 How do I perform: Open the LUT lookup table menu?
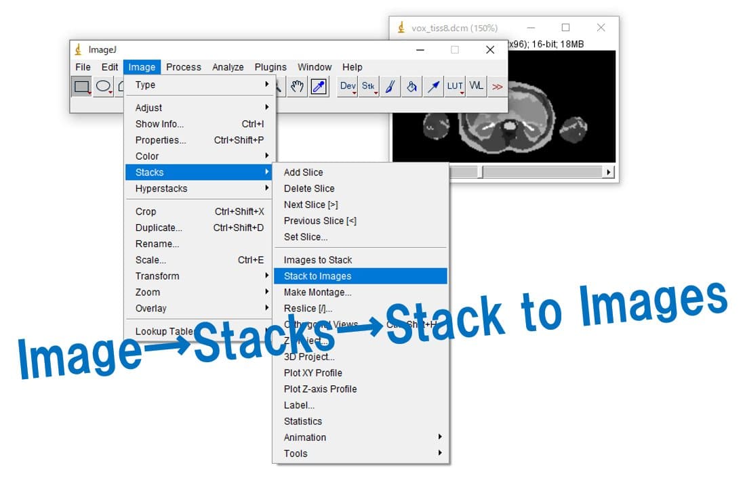click(455, 87)
